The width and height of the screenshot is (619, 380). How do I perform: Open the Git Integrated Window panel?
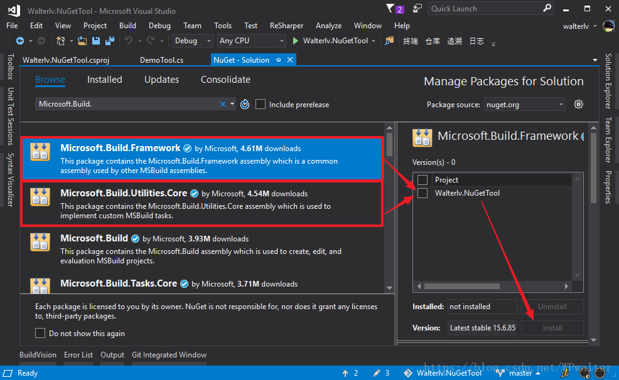tap(169, 355)
